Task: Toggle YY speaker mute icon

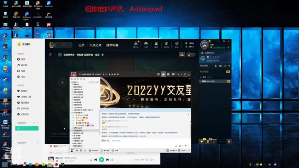Action: (x=77, y=150)
